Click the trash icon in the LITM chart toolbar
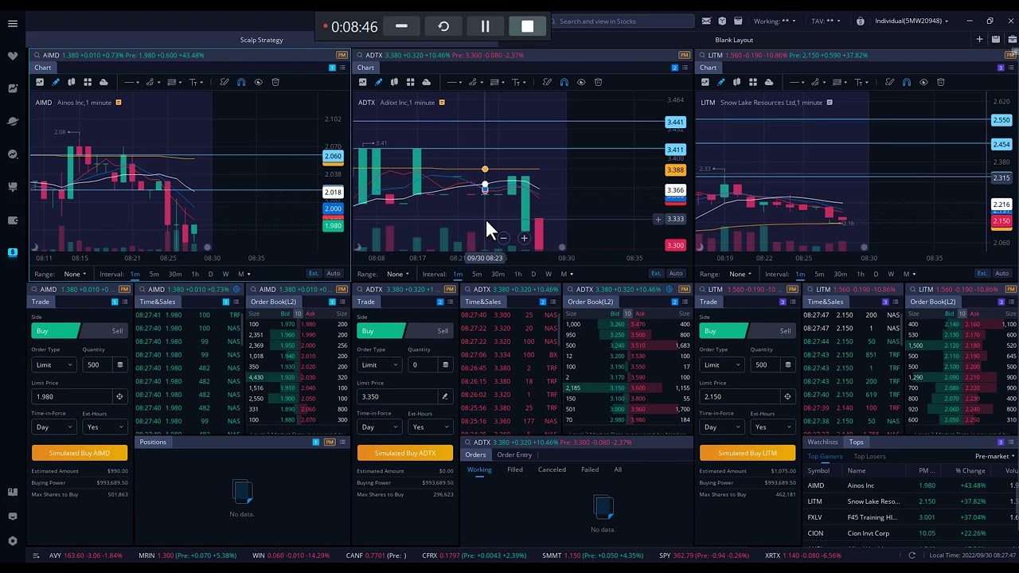 click(940, 82)
